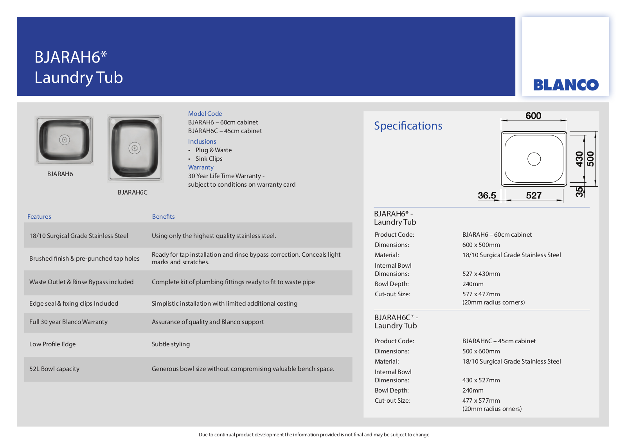Click the 'BJARAH6* Laundry Tub' banner title
626x443 pixels.
point(79,67)
